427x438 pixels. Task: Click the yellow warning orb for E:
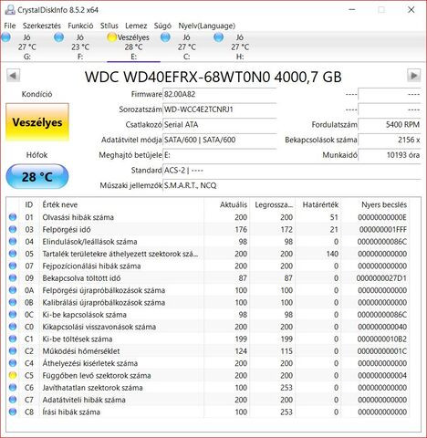[x=112, y=37]
